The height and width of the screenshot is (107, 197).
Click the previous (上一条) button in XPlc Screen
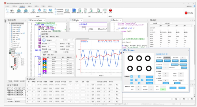(173, 88)
